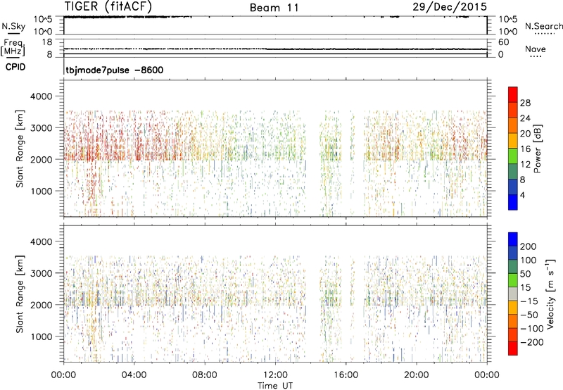
Task: Click the 'Velocity [m s⁻¹]' color bar label
Action: tap(550, 294)
